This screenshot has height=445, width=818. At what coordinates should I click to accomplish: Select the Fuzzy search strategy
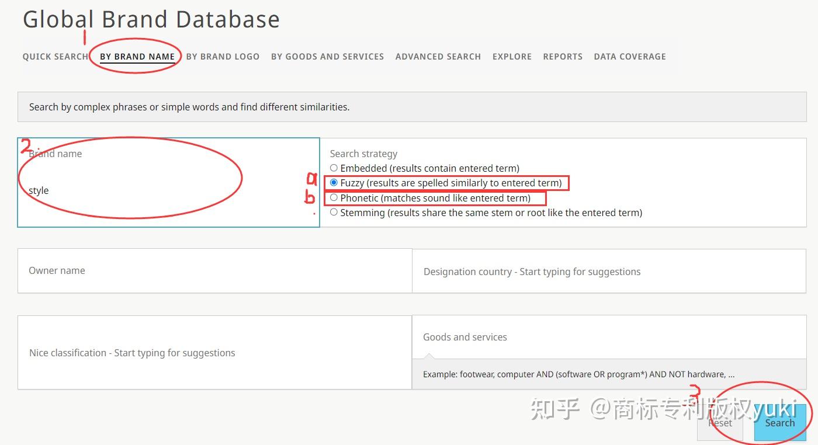[x=334, y=182]
